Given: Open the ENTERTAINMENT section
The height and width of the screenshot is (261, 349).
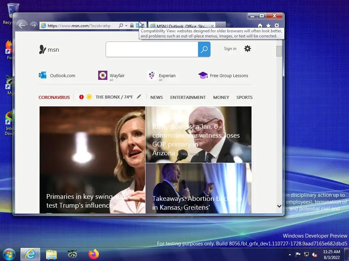Looking at the screenshot, I should pos(188,98).
